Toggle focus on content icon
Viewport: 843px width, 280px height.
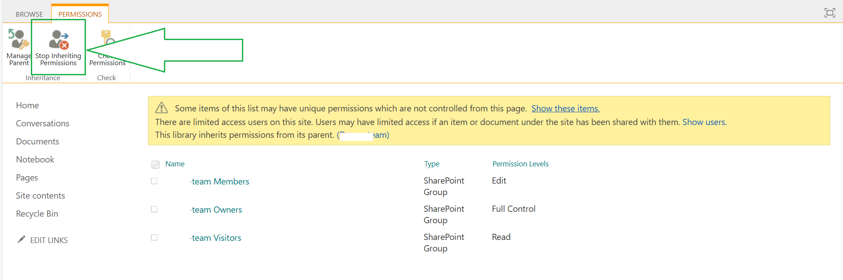830,13
